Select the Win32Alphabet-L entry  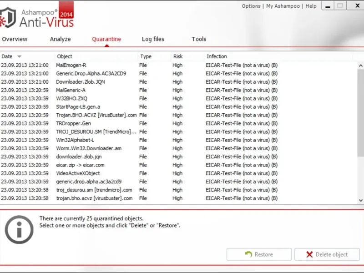coord(179,140)
